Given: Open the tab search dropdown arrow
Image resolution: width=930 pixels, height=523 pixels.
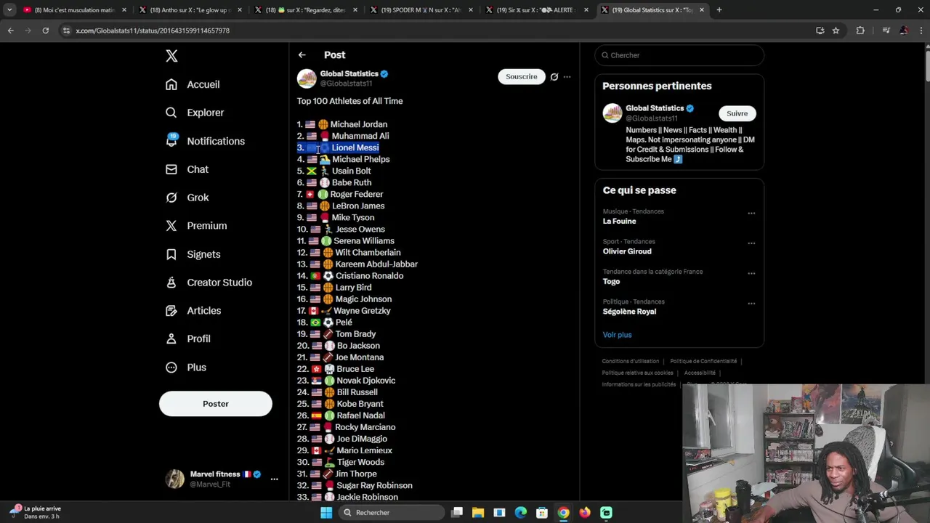Looking at the screenshot, I should tap(9, 10).
